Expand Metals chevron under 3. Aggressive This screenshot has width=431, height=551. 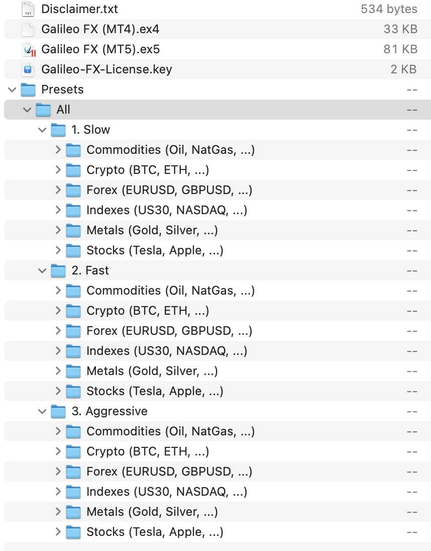(x=58, y=512)
